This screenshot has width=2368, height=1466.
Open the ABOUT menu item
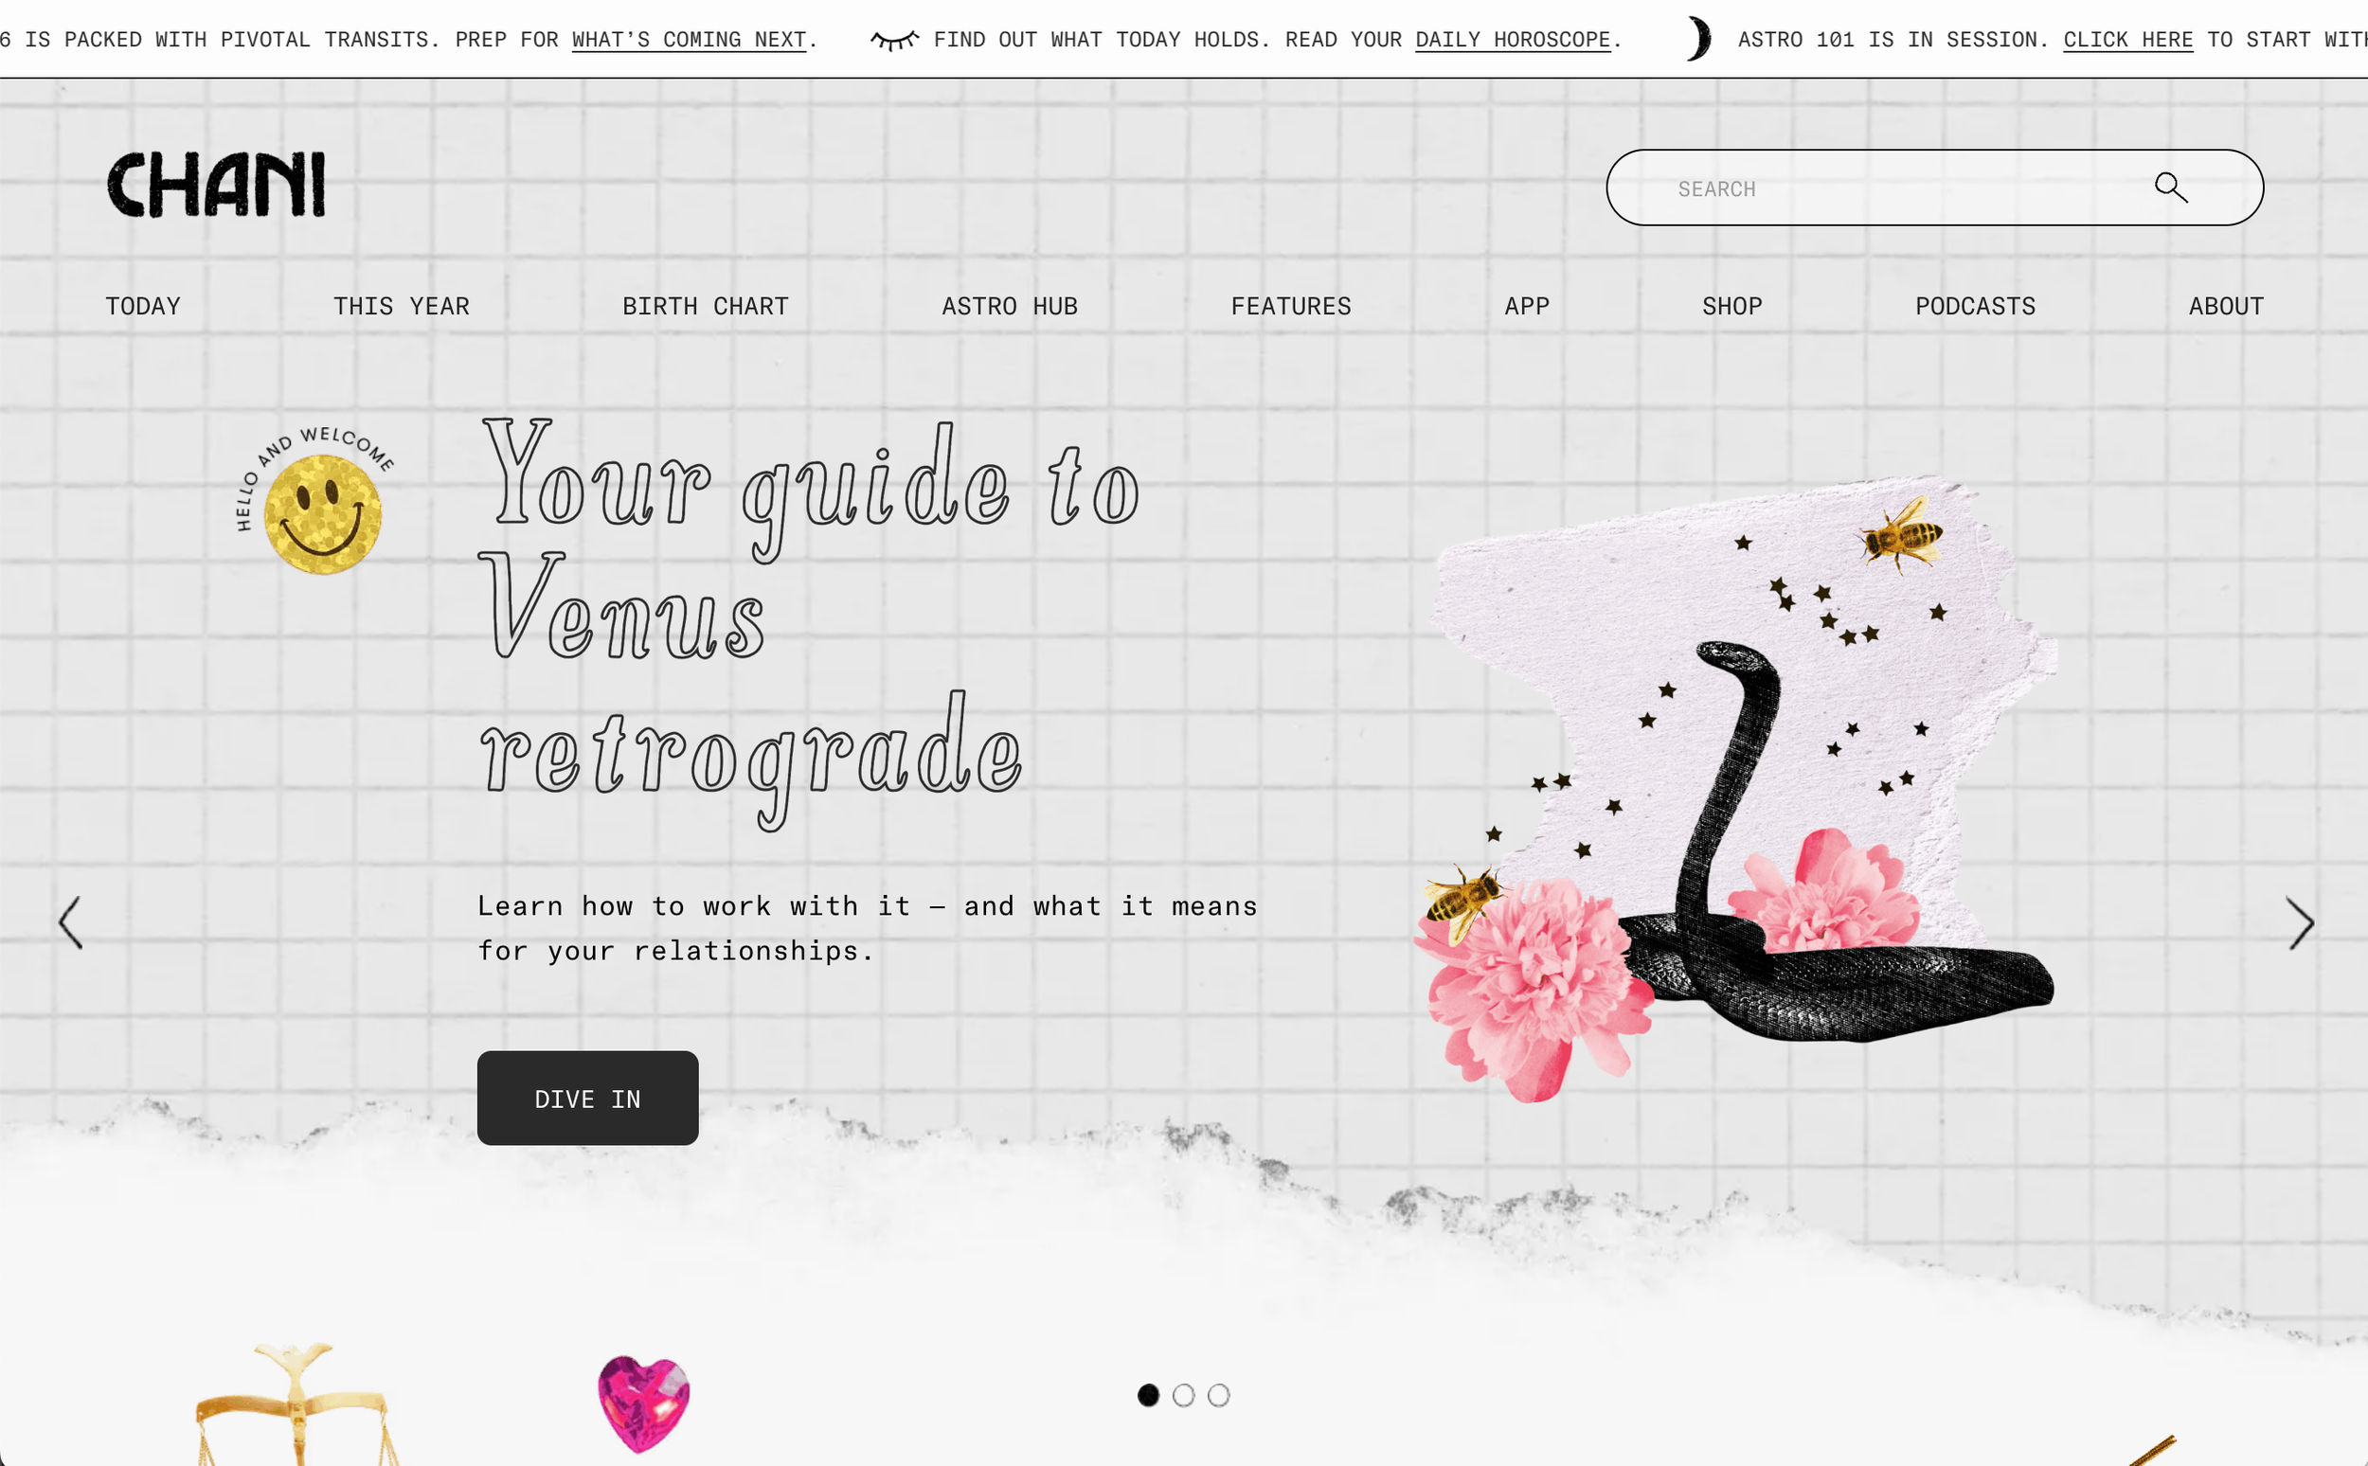tap(2226, 307)
